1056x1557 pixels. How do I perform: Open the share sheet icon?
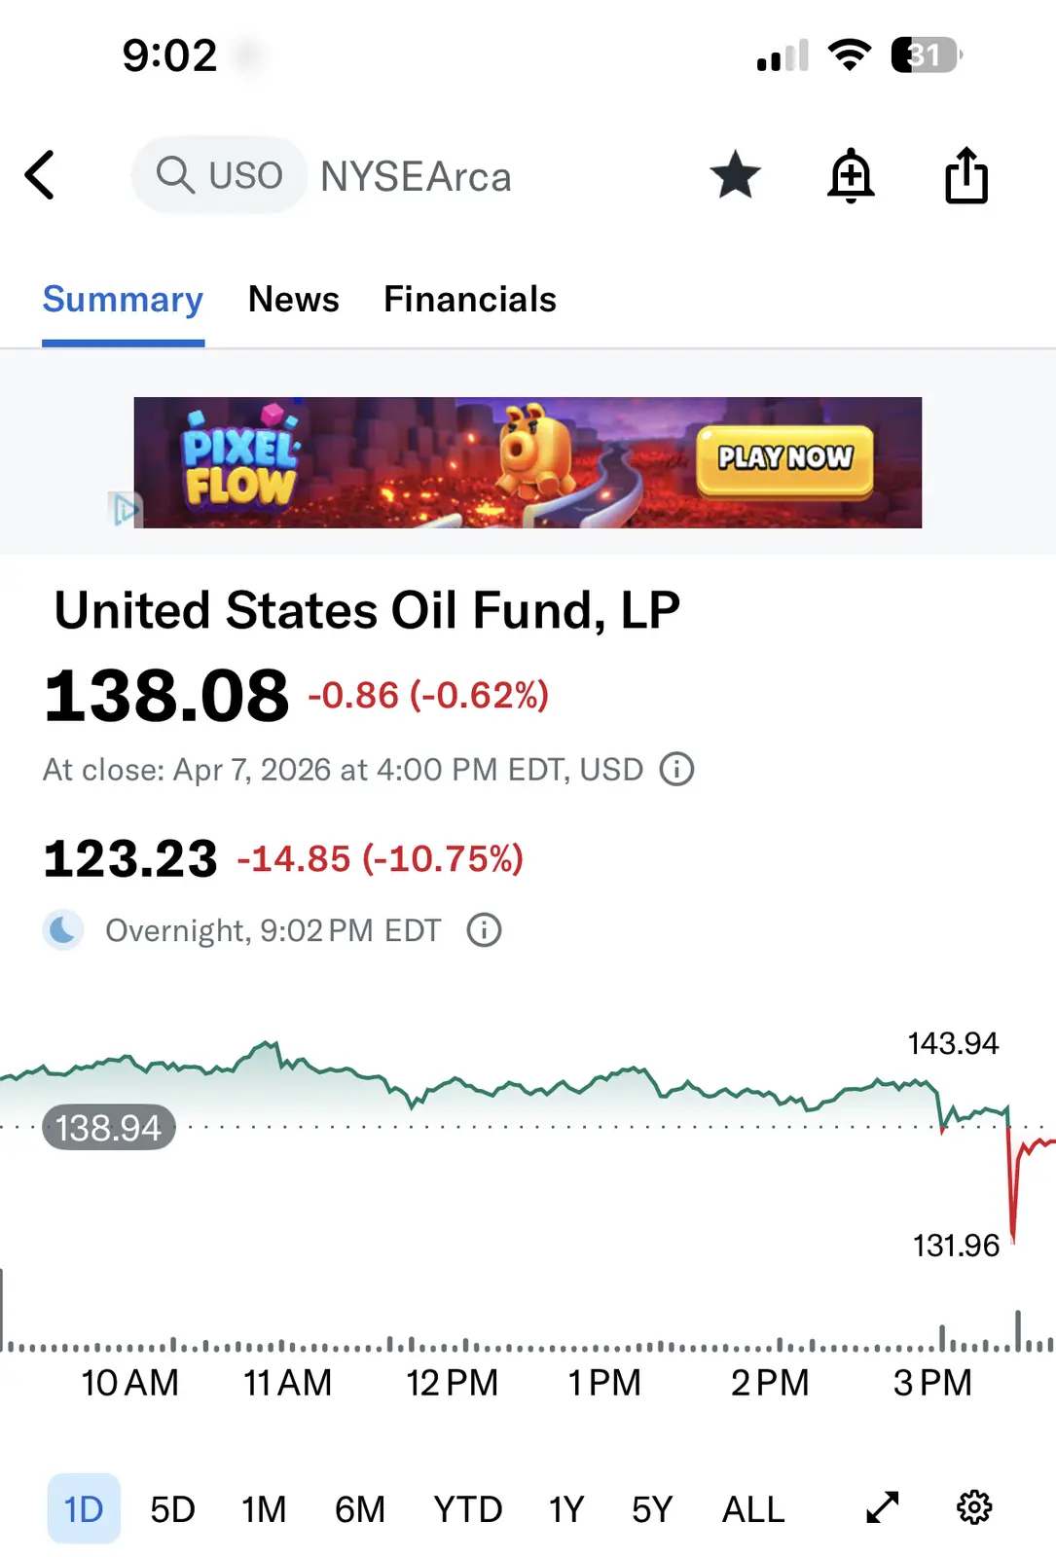[x=966, y=176]
